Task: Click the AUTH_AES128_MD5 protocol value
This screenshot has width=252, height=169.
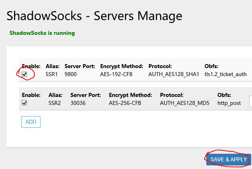Action: tap(185, 103)
